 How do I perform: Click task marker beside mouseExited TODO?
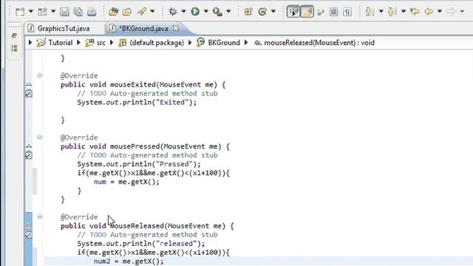click(x=29, y=94)
